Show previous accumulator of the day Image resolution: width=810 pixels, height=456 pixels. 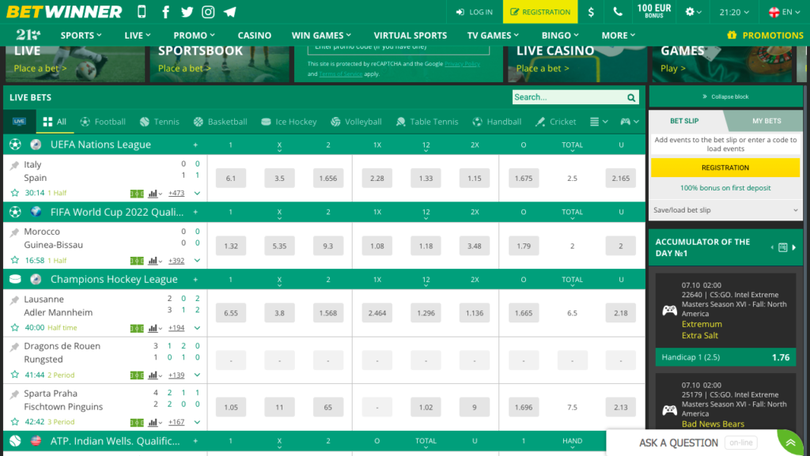pos(772,247)
